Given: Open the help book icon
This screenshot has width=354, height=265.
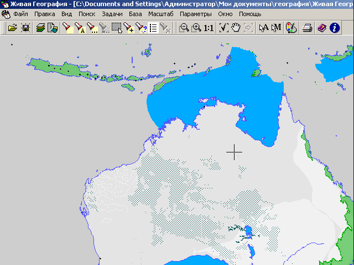Looking at the screenshot, I should [x=321, y=27].
